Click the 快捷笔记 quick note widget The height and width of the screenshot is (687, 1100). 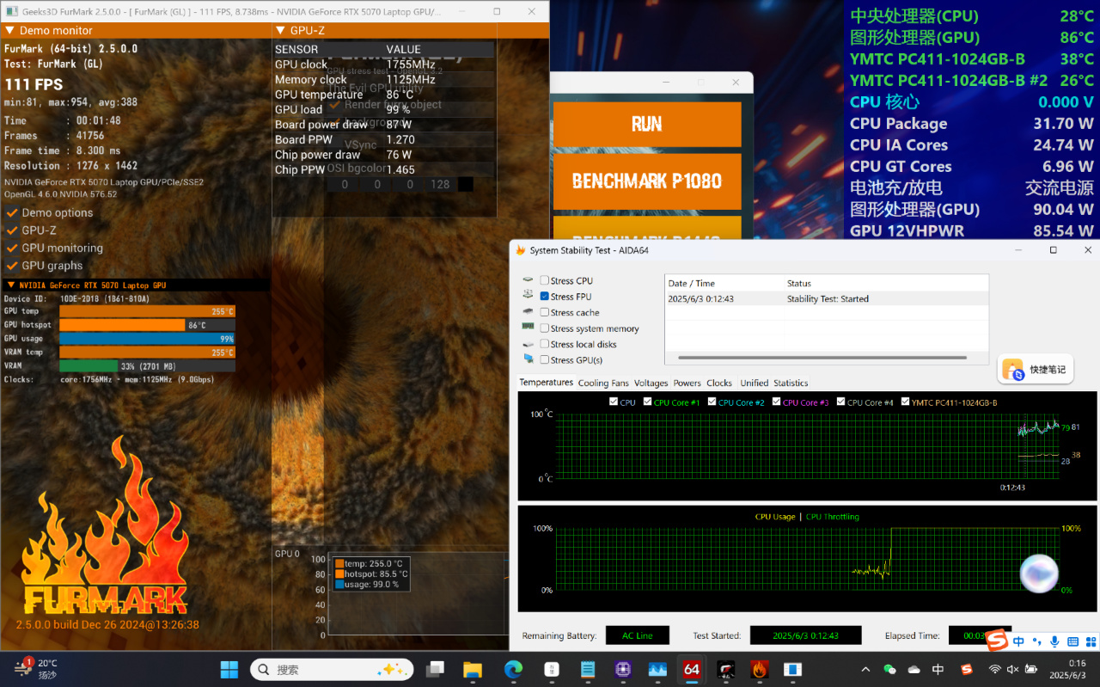1036,370
